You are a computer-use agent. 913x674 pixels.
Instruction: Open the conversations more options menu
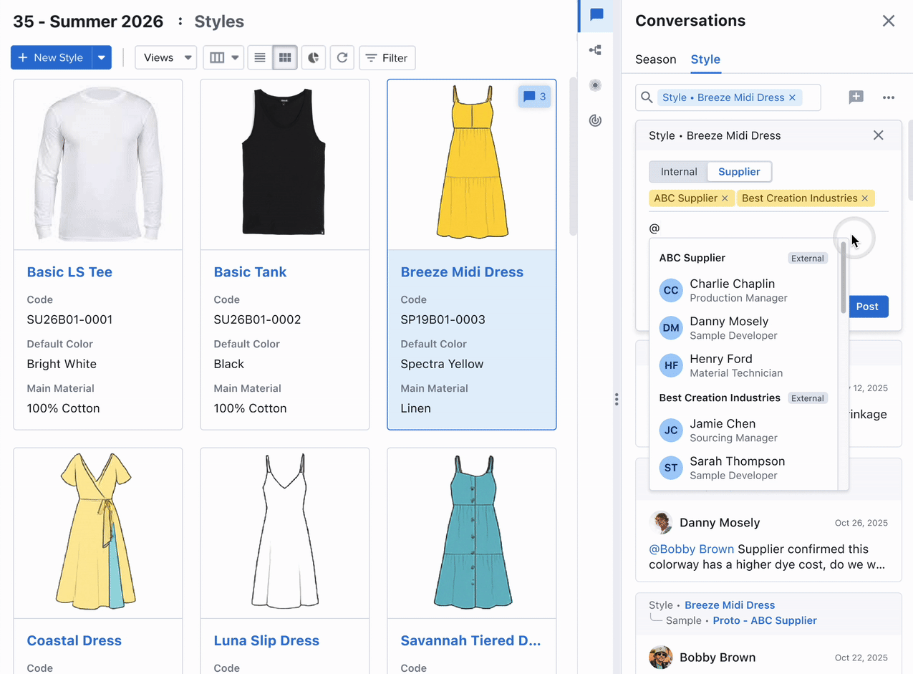889,97
